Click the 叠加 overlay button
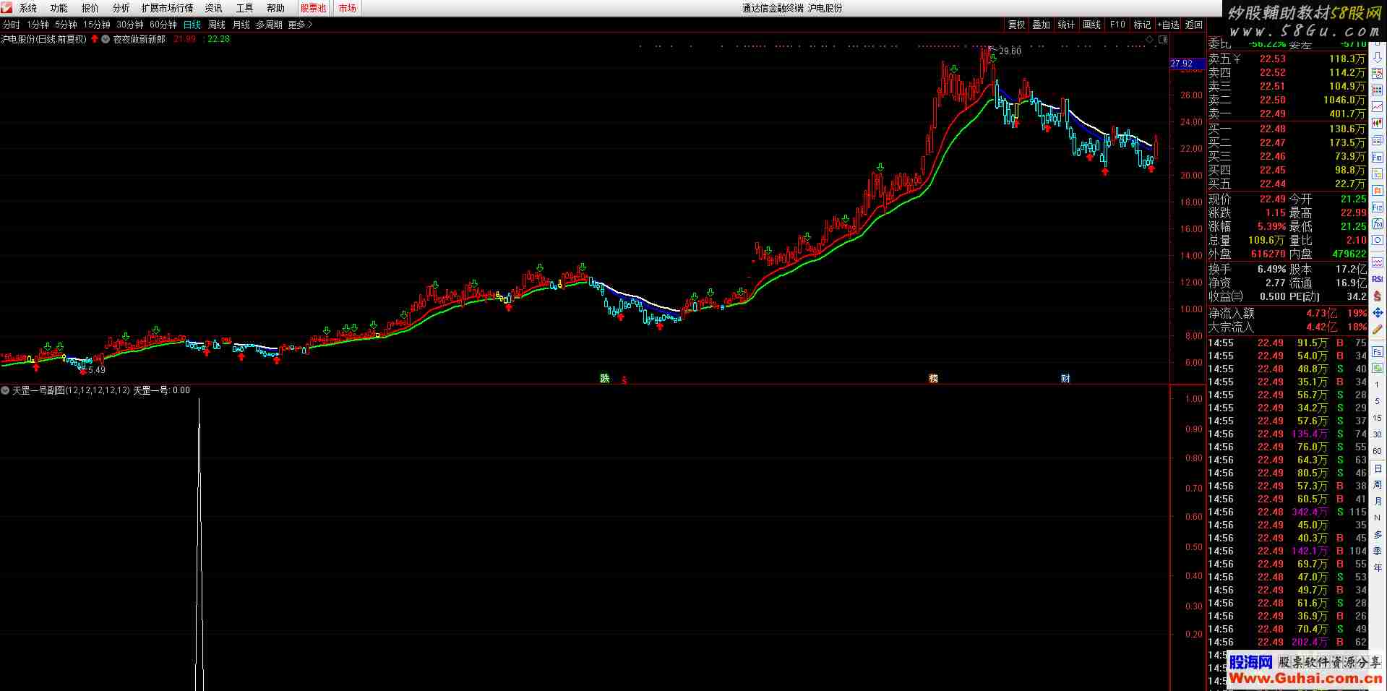The height and width of the screenshot is (691, 1387). 1041,25
